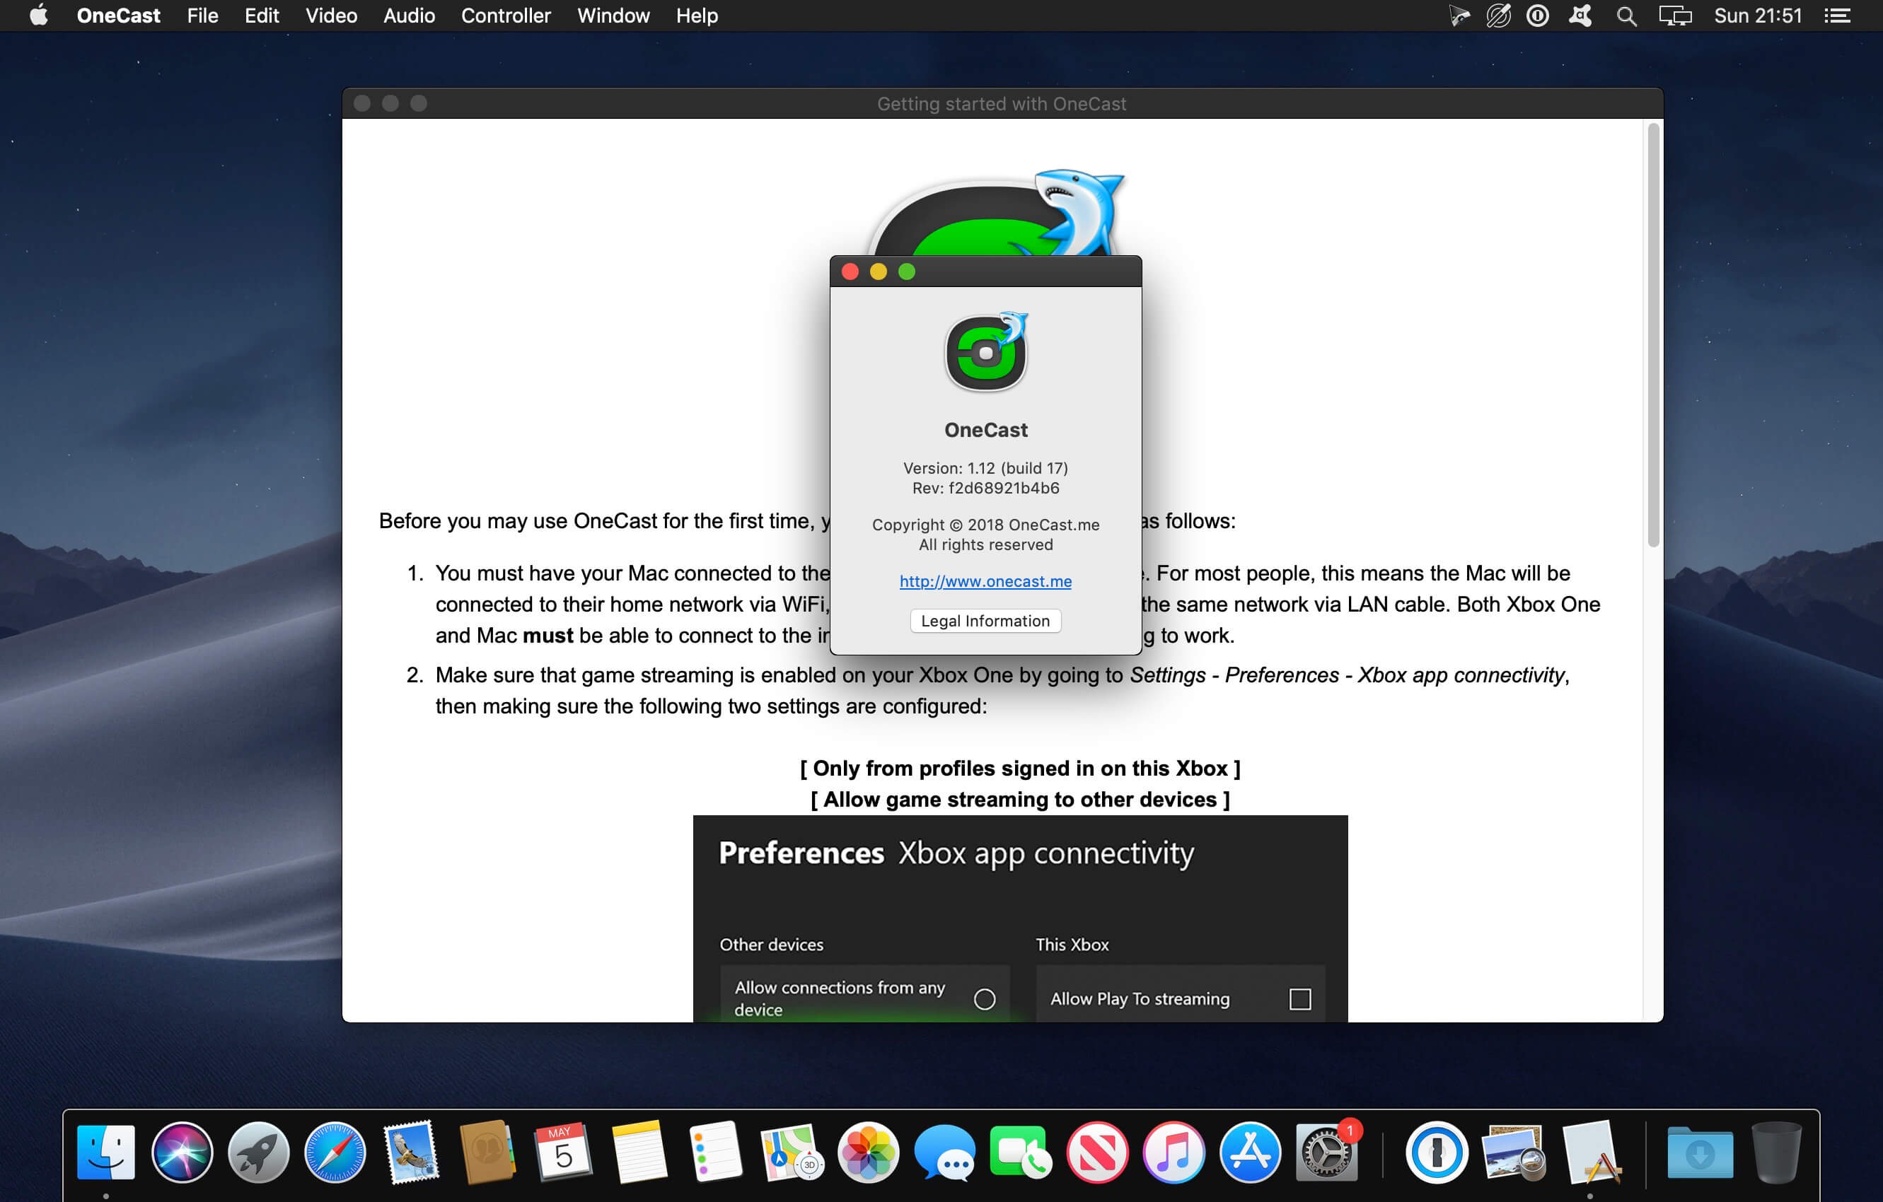
Task: Open Safari from the dock
Action: coord(335,1152)
